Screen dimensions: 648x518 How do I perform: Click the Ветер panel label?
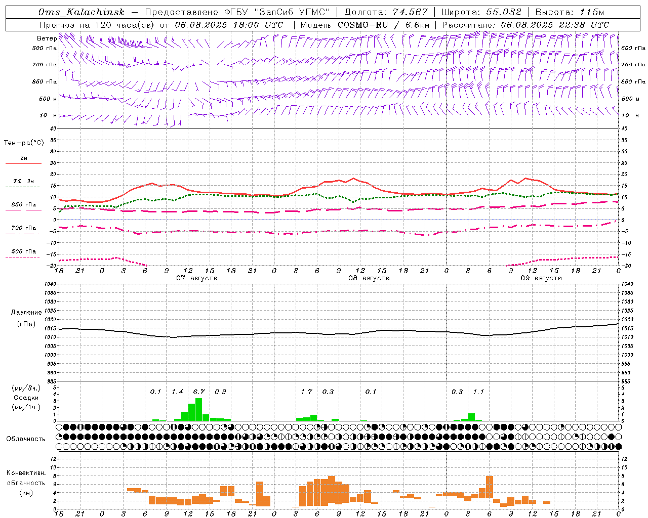tap(47, 38)
